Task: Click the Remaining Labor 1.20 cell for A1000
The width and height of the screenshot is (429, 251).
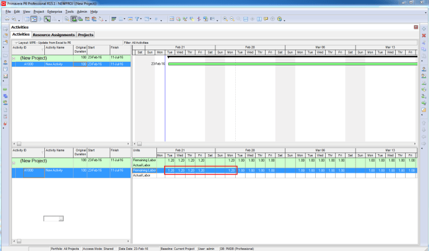Action: pos(171,170)
